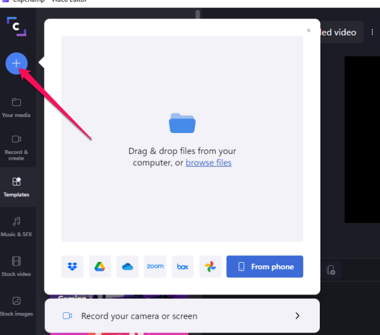Open the Stock images library
The height and width of the screenshot is (335, 380).
[16, 307]
